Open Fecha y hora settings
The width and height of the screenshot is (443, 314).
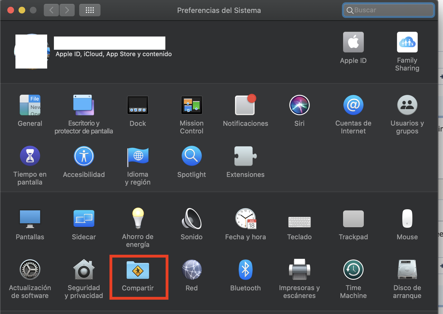(x=245, y=219)
